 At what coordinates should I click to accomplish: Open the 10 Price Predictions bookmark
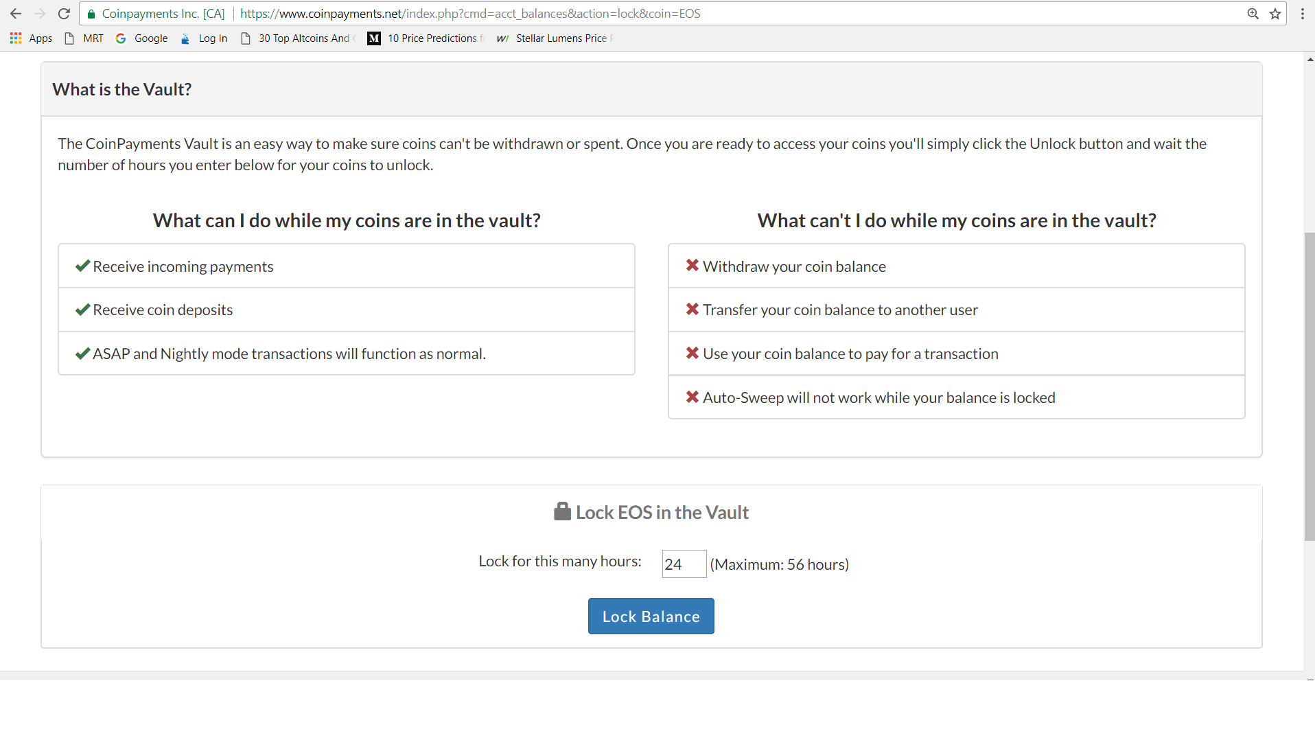tap(426, 38)
